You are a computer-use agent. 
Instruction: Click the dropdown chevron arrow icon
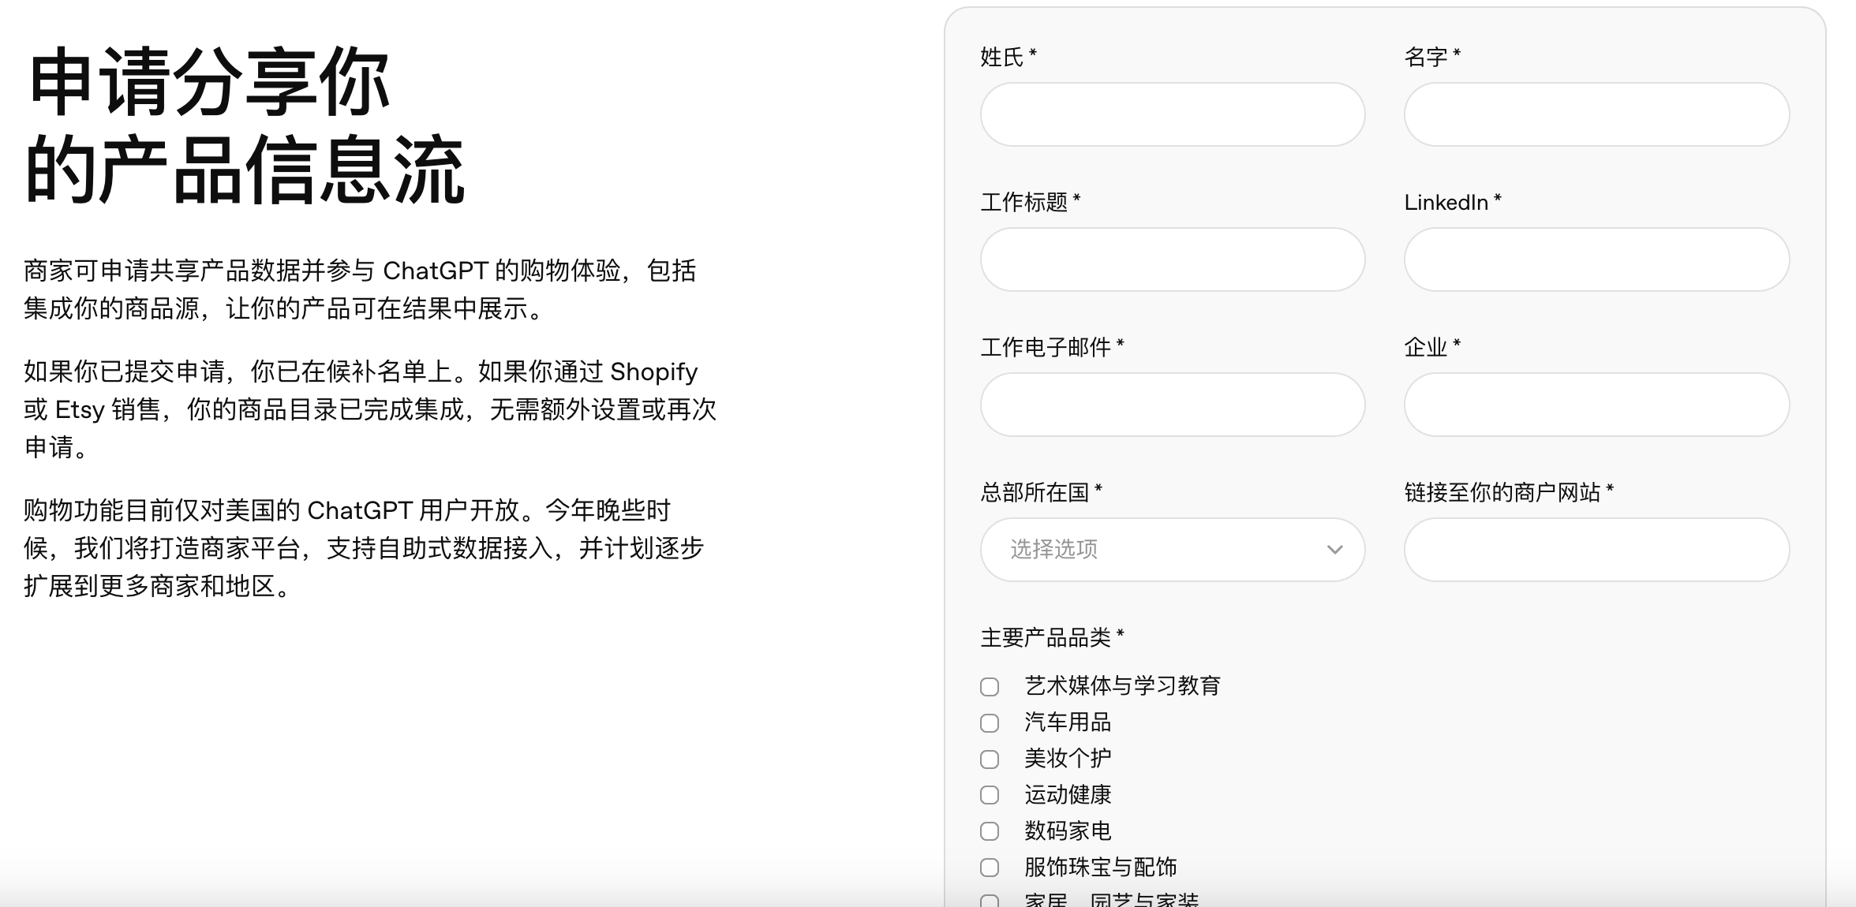point(1334,550)
